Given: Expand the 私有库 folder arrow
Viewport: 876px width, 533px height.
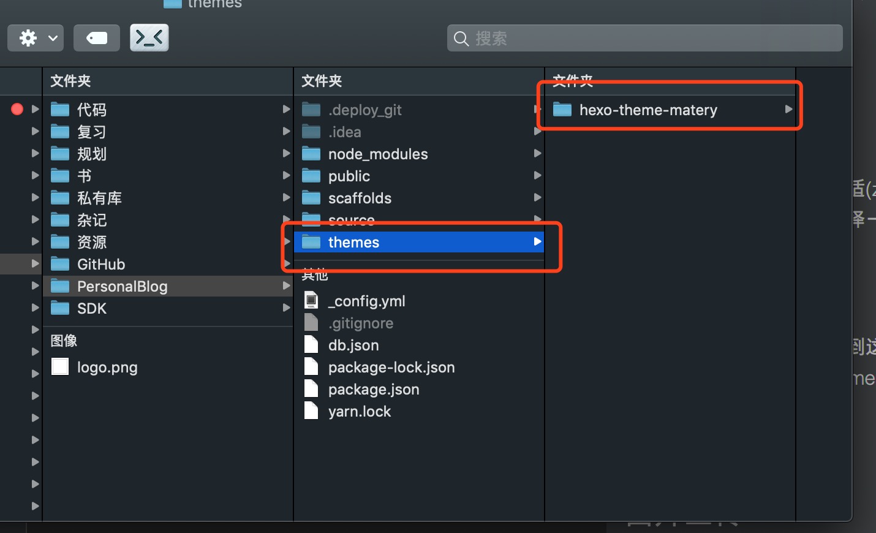Looking at the screenshot, I should 286,197.
